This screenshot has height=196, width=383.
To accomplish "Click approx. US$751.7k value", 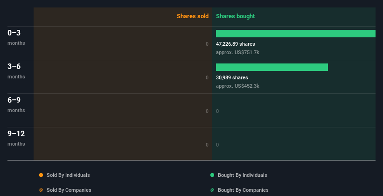I will (237, 52).
